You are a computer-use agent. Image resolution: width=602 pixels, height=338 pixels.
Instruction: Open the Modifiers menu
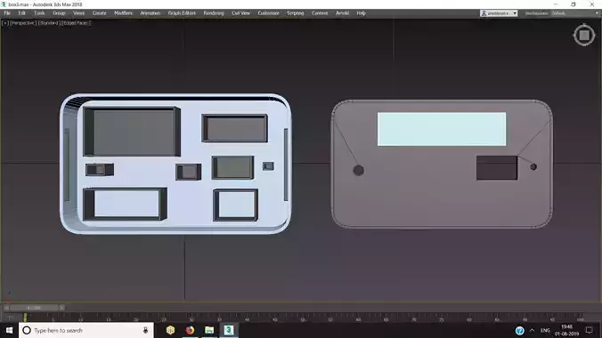pos(123,13)
